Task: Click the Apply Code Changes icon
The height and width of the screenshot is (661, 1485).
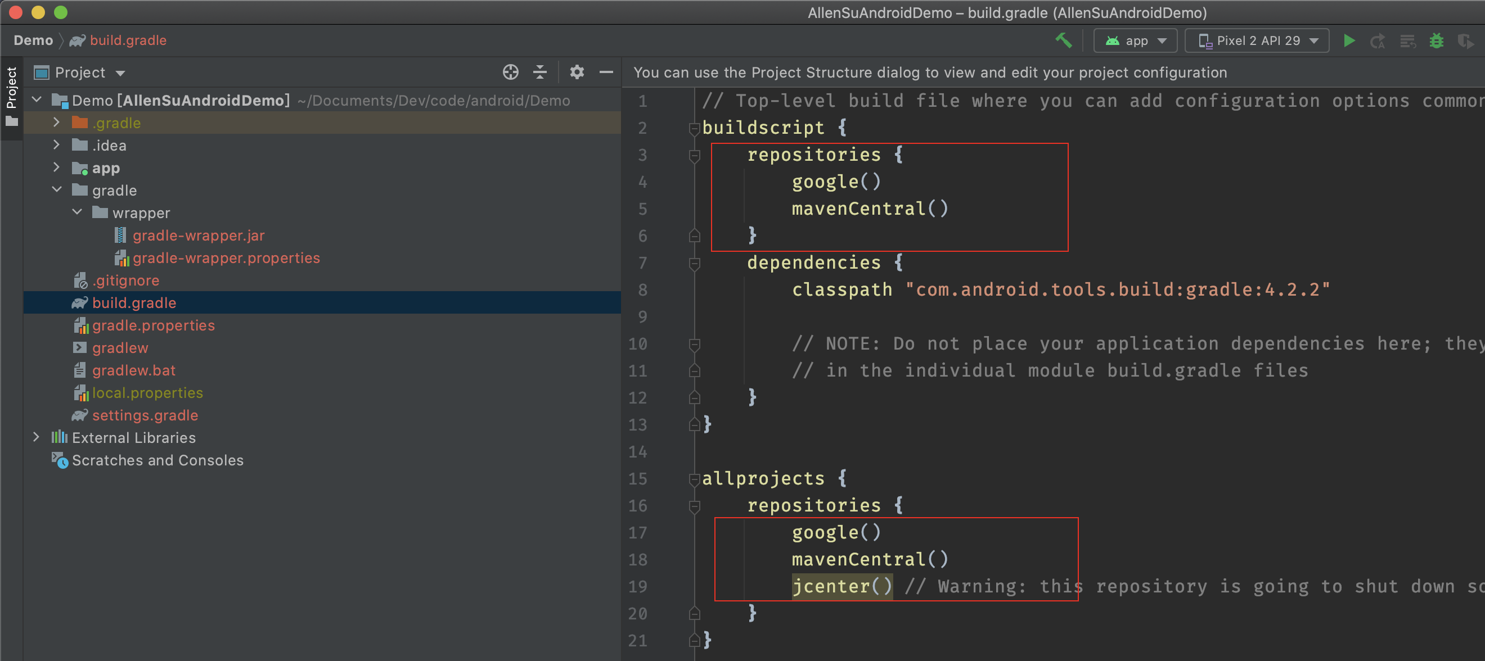Action: point(1408,41)
